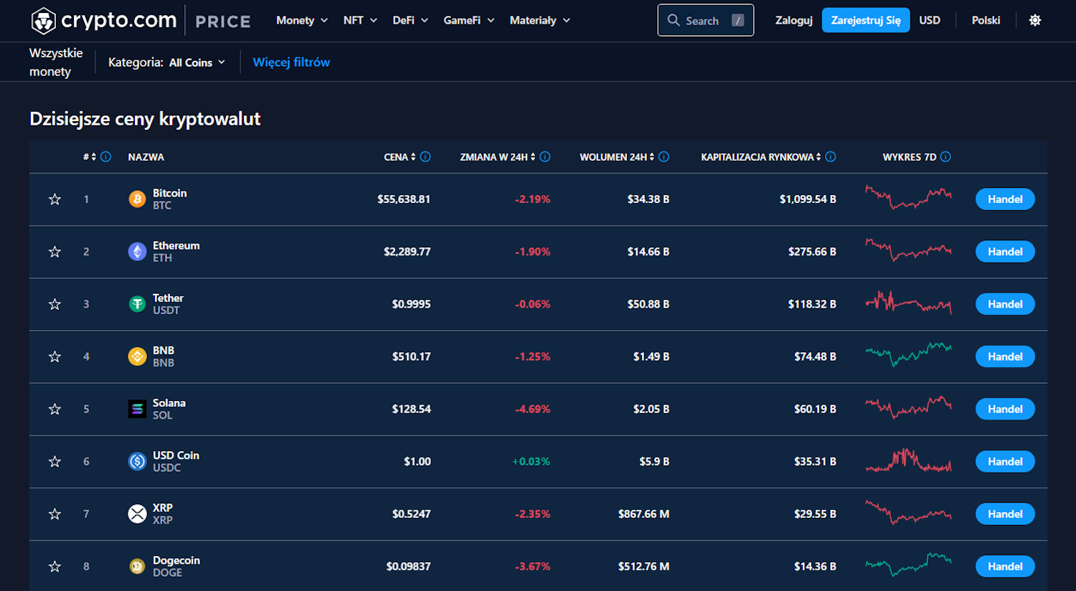Image resolution: width=1076 pixels, height=591 pixels.
Task: Click the magnifier icon in the search box
Action: pyautogui.click(x=674, y=20)
